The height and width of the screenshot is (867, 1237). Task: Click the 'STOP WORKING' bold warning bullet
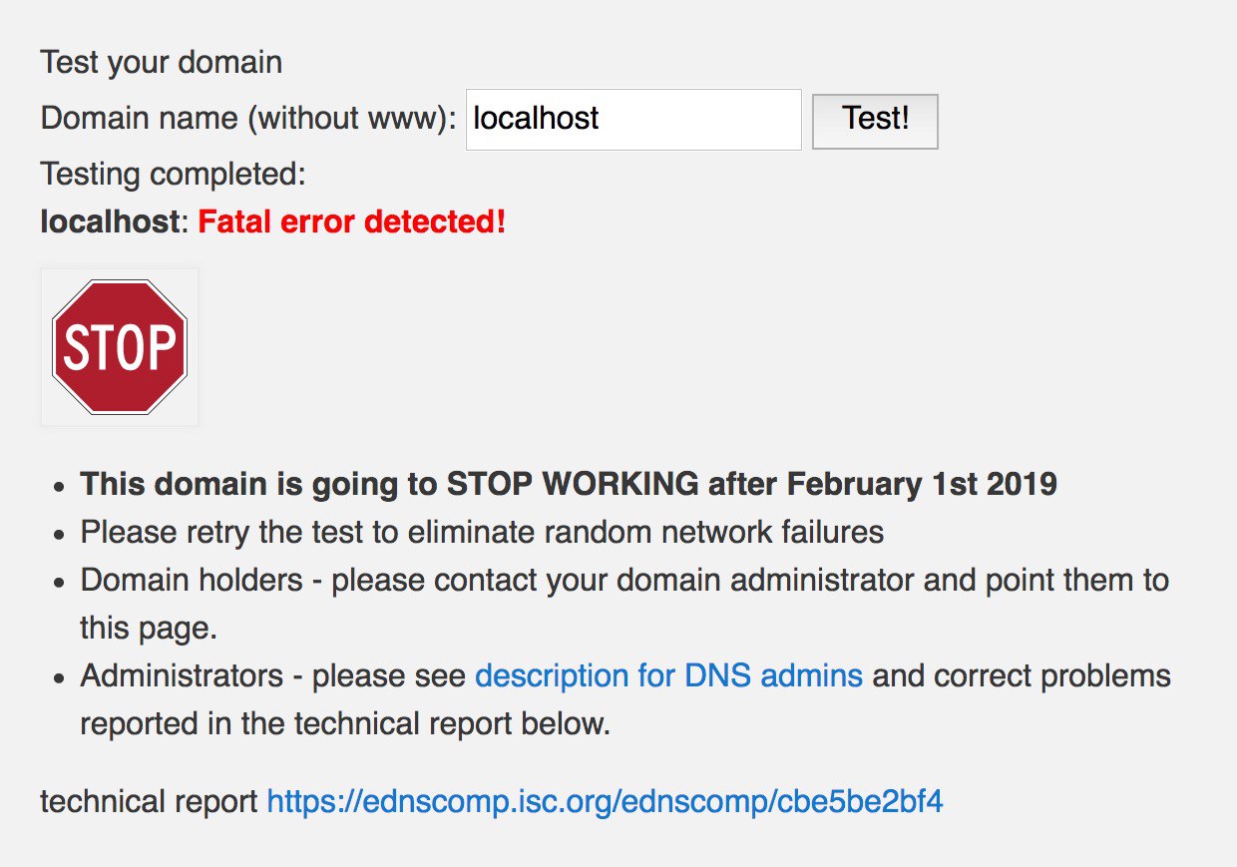click(x=569, y=484)
